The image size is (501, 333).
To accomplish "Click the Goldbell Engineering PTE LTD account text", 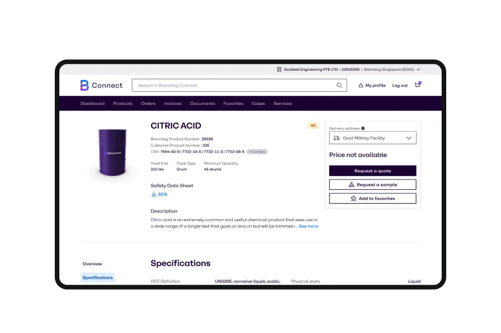I will 321,70.
